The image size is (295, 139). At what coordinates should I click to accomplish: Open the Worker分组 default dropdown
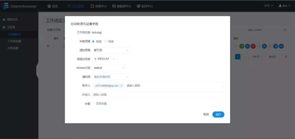pos(109,68)
